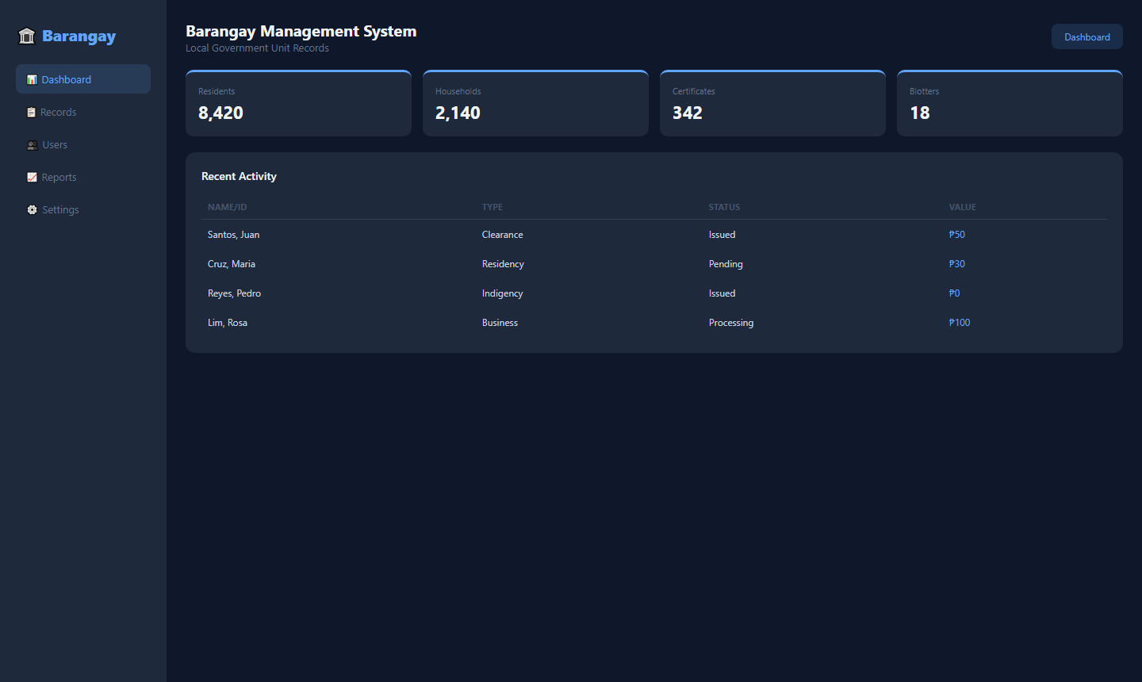Click the Barangay Management System title
The image size is (1142, 682).
301,31
